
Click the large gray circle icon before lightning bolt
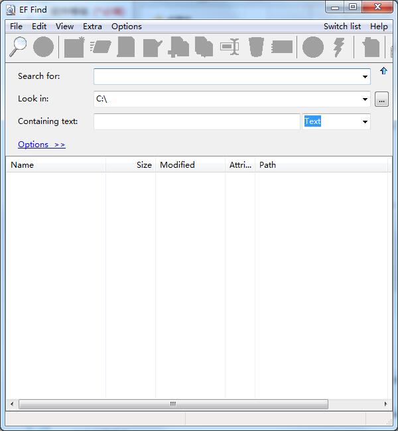313,47
